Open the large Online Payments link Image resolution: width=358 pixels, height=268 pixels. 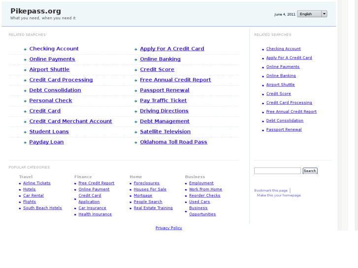point(52,59)
